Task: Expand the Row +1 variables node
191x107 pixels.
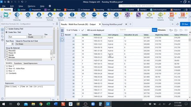Action: pyautogui.click(x=7, y=71)
